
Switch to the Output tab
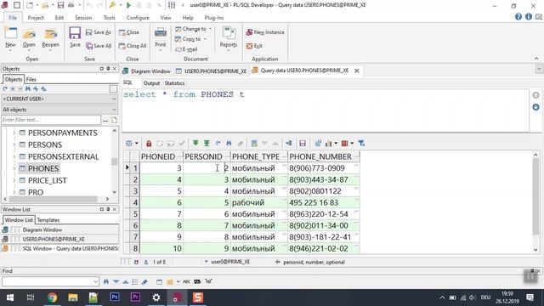[x=151, y=83]
